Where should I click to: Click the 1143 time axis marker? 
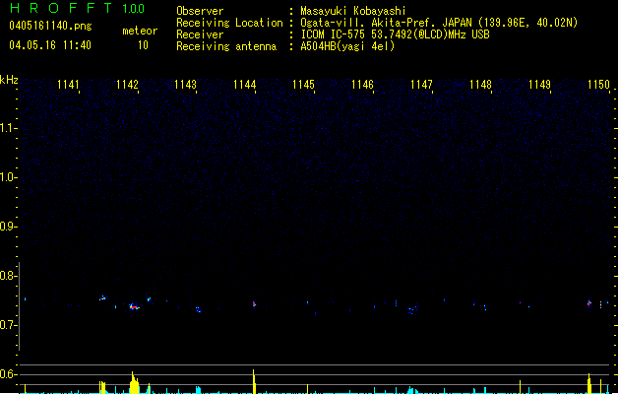(186, 85)
